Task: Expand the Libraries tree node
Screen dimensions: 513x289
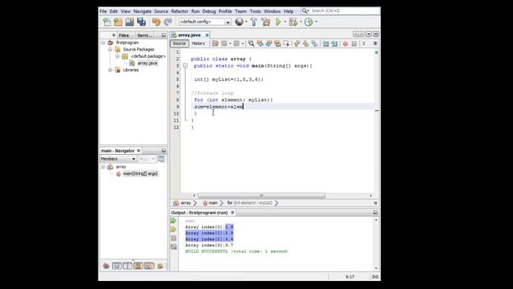Action: coord(111,70)
